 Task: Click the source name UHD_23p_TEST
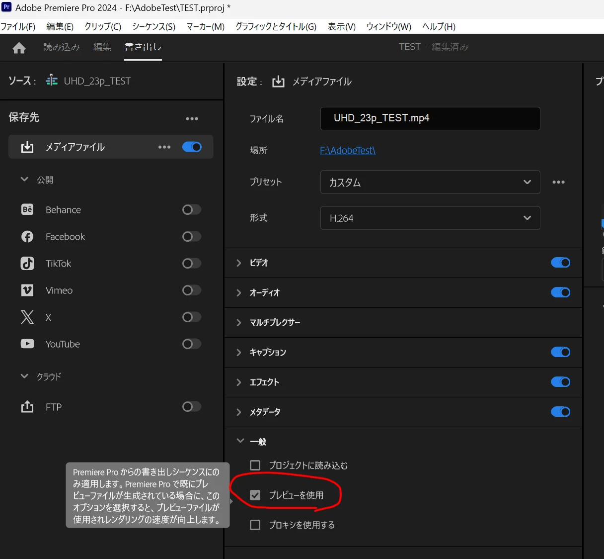click(97, 81)
